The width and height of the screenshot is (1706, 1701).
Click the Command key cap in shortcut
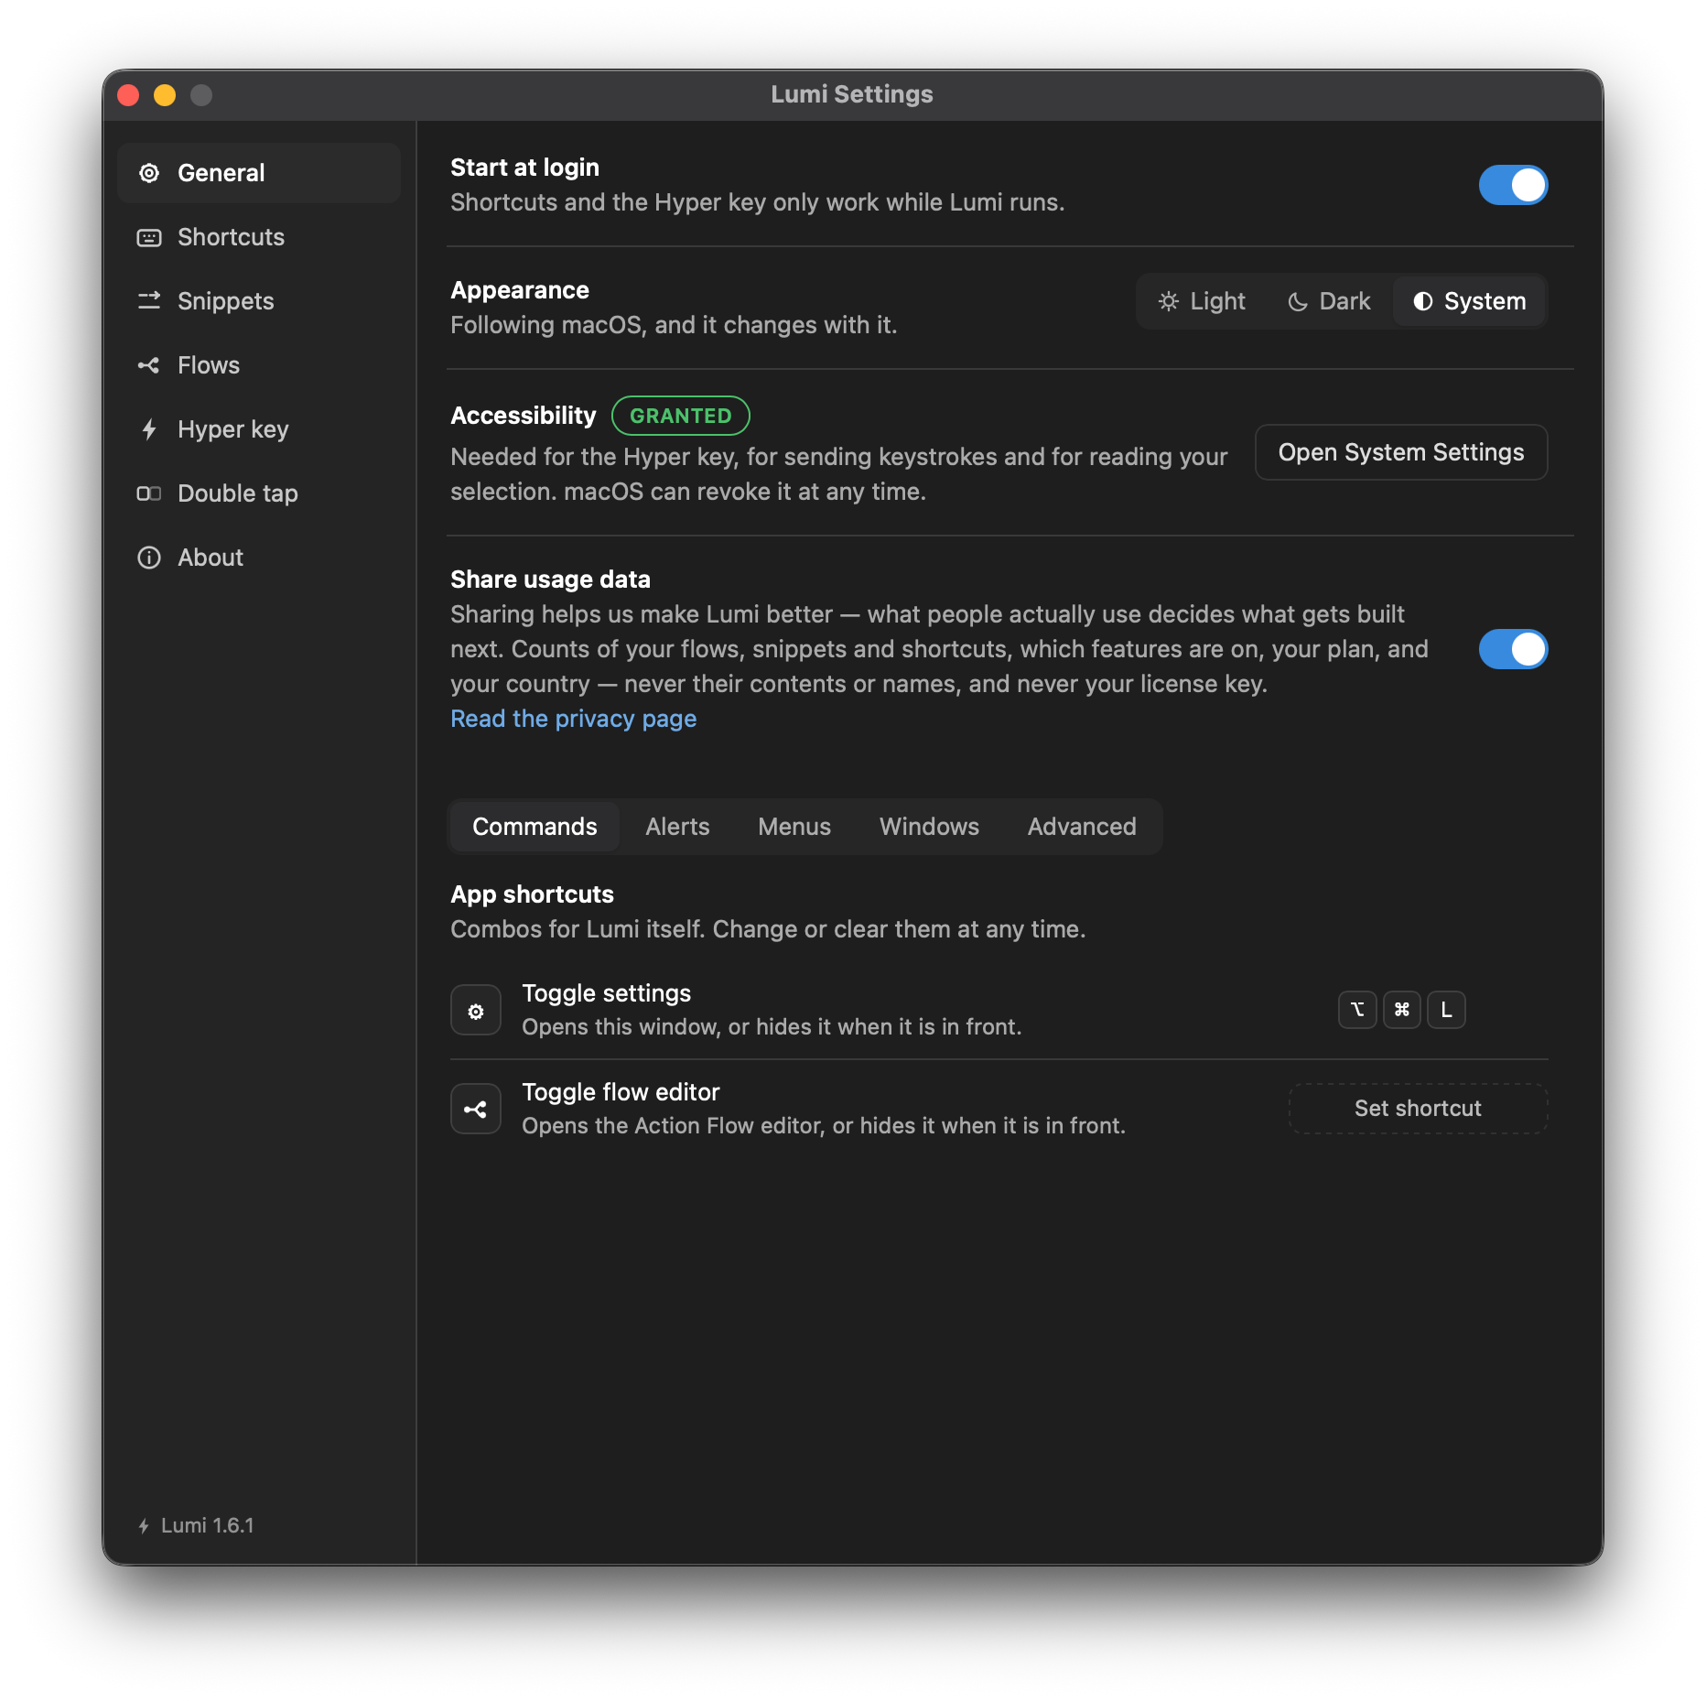(x=1402, y=1010)
